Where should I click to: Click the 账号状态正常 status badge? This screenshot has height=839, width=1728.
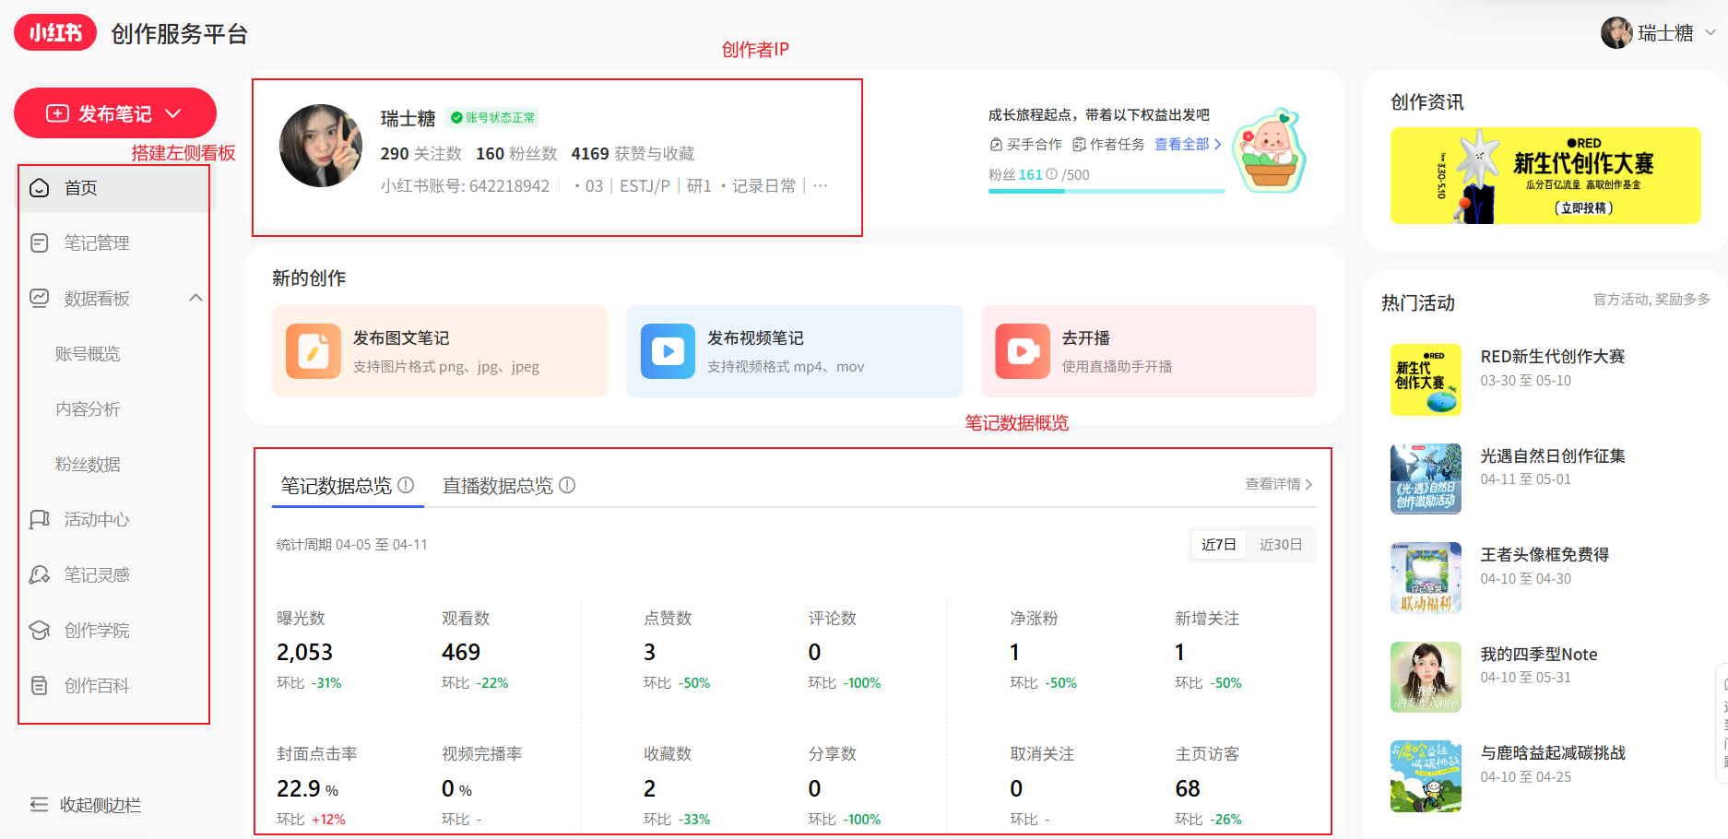pos(493,118)
